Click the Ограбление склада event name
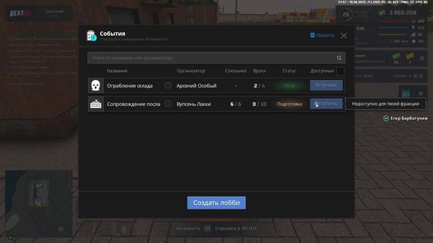Image resolution: width=433 pixels, height=243 pixels. click(x=130, y=86)
